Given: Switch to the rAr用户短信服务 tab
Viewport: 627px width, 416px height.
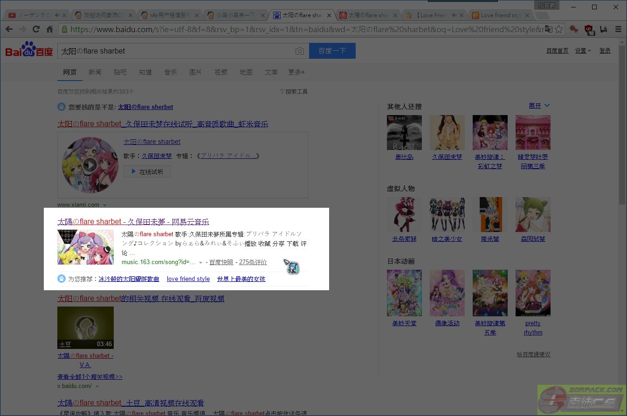Looking at the screenshot, I should [x=170, y=15].
